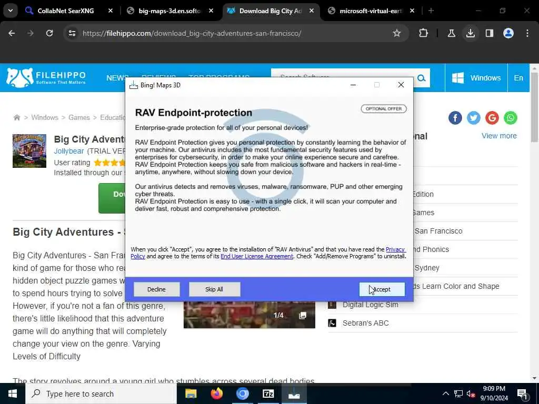This screenshot has width=539, height=404.
Task: Reload the FileHippo page
Action: 49,33
